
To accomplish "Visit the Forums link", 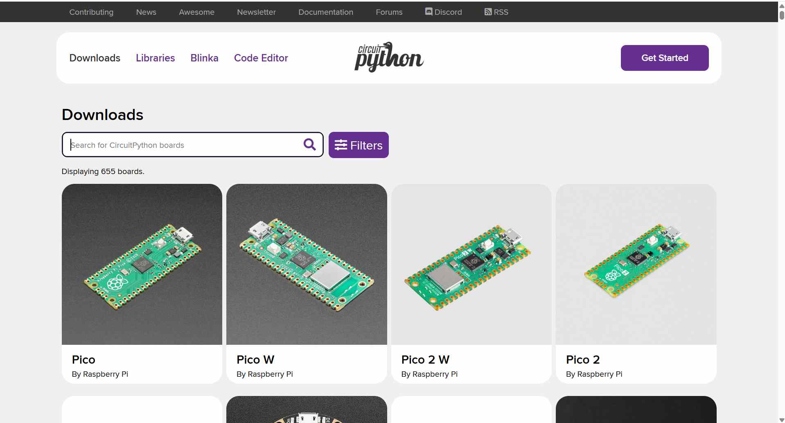I will (x=389, y=12).
